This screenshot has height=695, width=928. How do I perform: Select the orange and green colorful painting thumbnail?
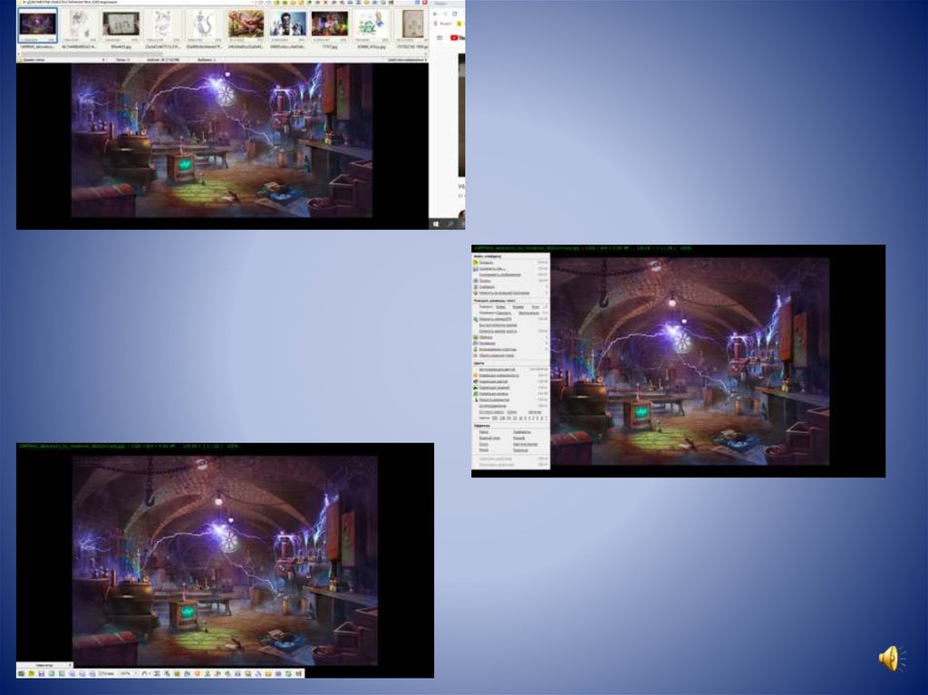click(246, 24)
